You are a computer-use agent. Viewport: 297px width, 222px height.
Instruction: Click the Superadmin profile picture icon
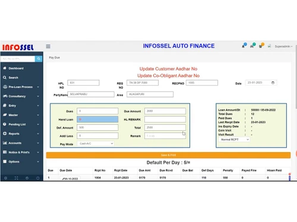click(269, 46)
